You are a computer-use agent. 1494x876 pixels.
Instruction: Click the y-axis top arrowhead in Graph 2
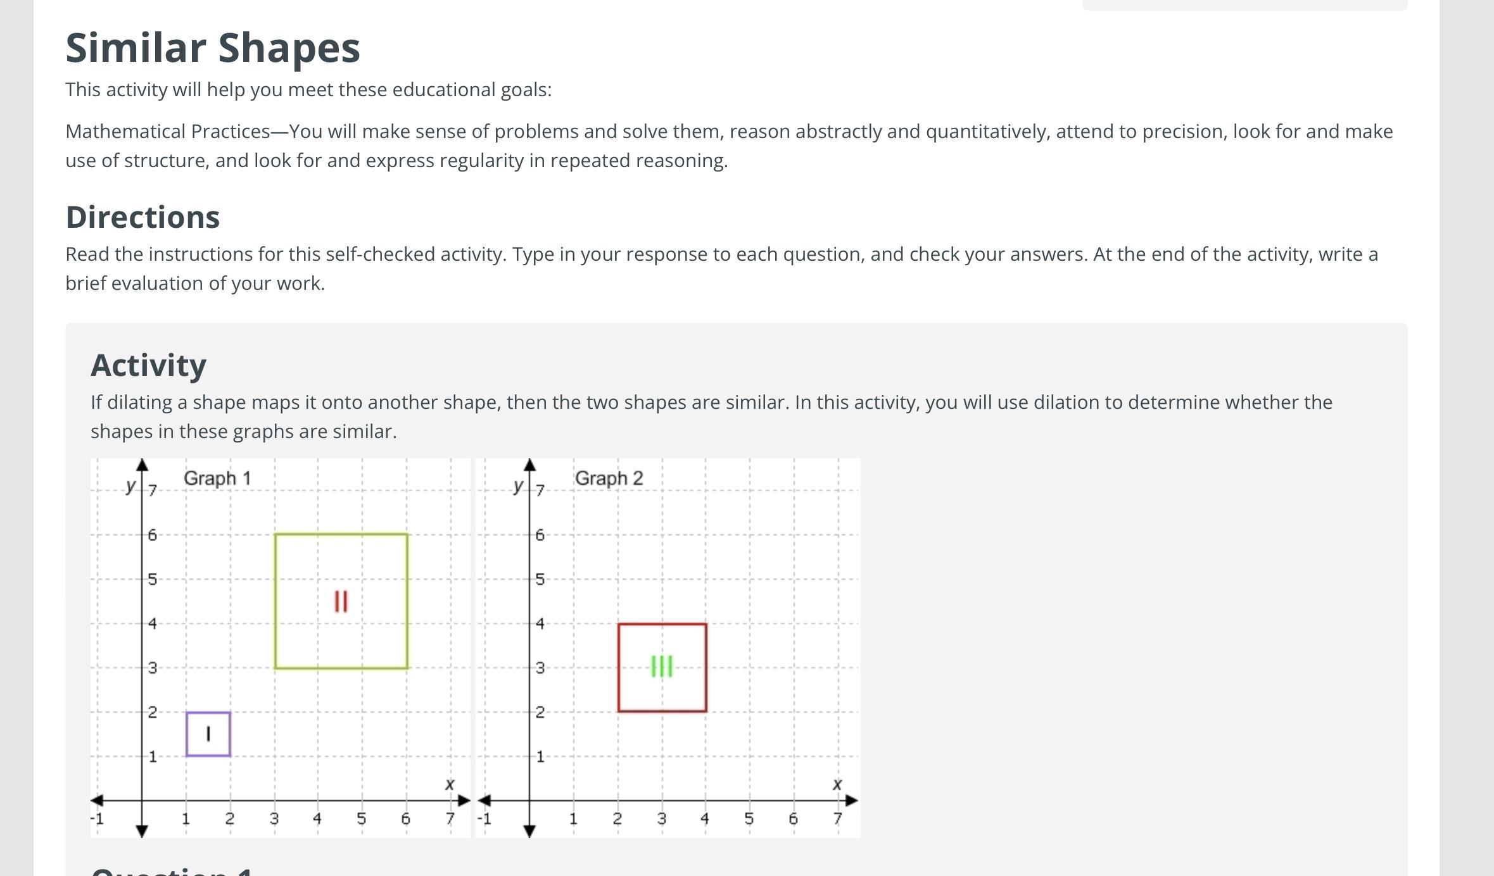tap(530, 465)
